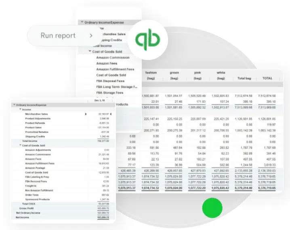This screenshot has height=230, width=290.
Task: Select the Product Refunds row
Action: tap(63, 123)
